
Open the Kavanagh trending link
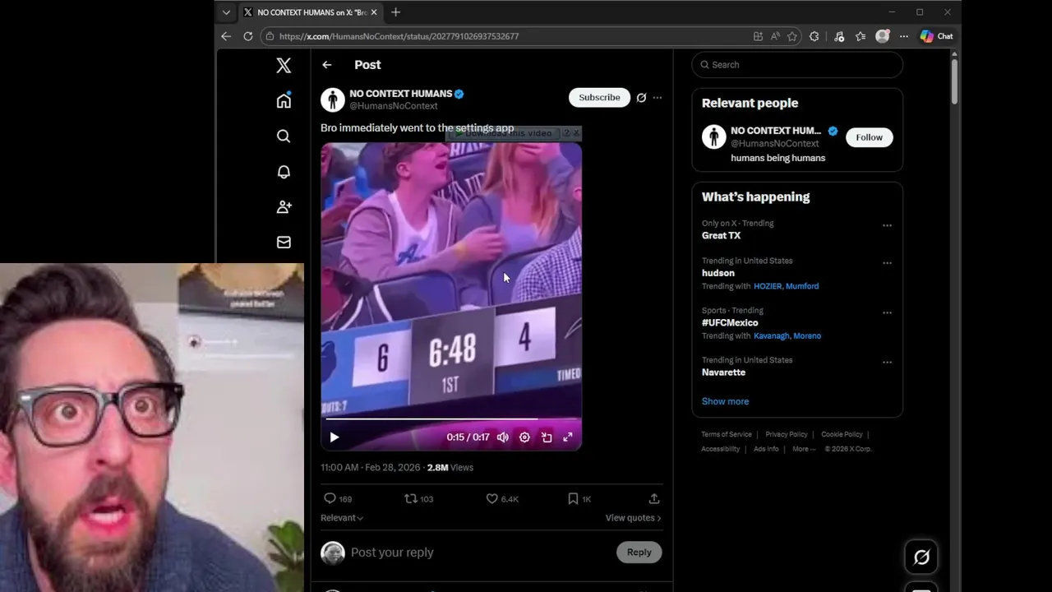tap(771, 335)
